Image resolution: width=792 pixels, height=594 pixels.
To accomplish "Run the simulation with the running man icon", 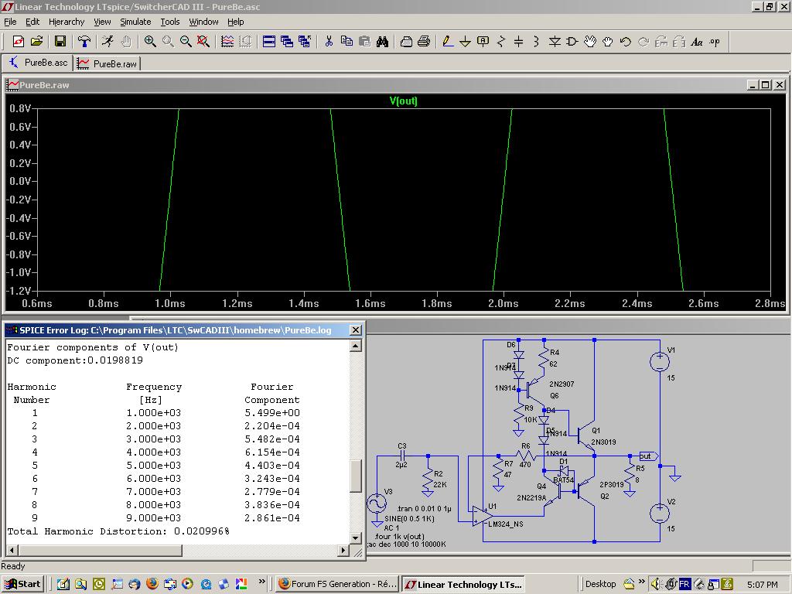I will click(108, 42).
